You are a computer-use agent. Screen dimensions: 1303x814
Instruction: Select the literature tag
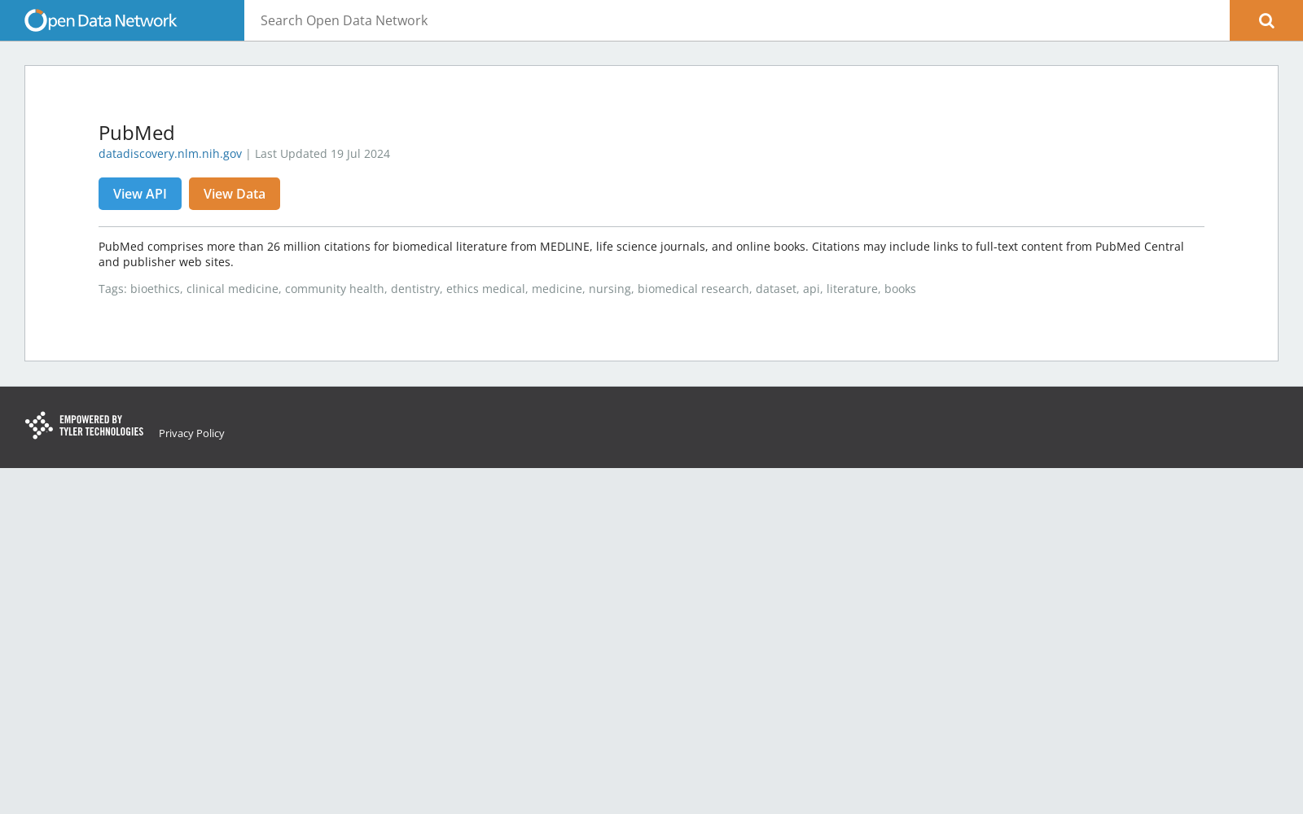point(852,289)
